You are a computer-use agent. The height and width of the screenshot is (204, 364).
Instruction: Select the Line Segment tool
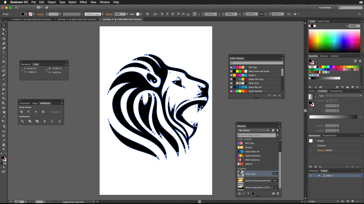coord(4,57)
